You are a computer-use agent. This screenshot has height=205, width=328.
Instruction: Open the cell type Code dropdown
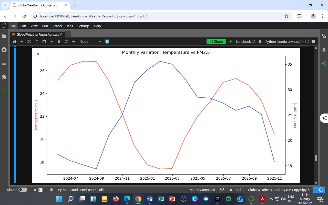(x=91, y=42)
